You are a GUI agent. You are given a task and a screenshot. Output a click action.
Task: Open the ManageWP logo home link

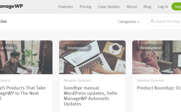pyautogui.click(x=11, y=6)
